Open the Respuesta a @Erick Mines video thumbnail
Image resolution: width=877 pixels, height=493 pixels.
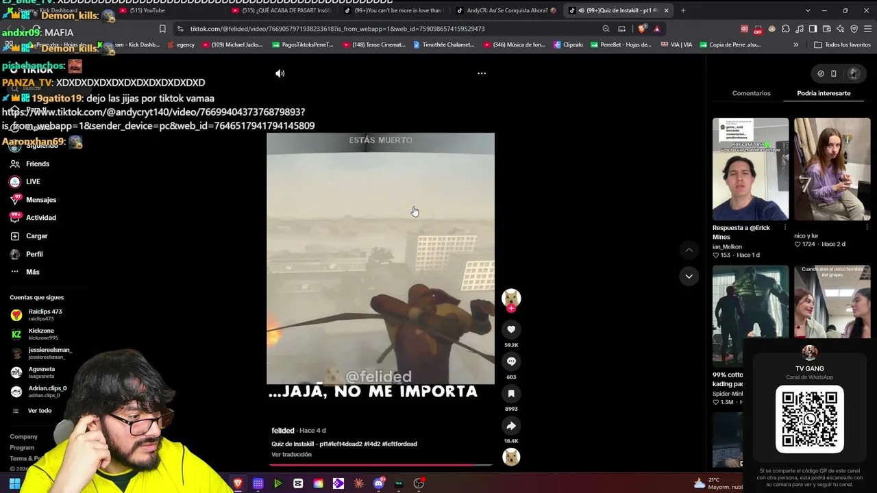[750, 169]
